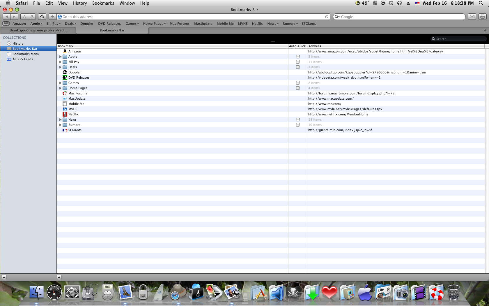
Task: Toggle Auto-Click checkbox for Bill Pay folder
Action: (298, 62)
